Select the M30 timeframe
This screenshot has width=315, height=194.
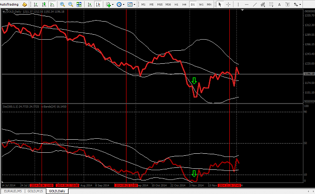[x=168, y=5]
